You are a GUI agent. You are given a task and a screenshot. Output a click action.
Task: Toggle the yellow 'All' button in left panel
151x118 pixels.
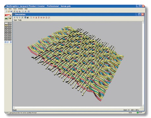pyautogui.click(x=10, y=18)
